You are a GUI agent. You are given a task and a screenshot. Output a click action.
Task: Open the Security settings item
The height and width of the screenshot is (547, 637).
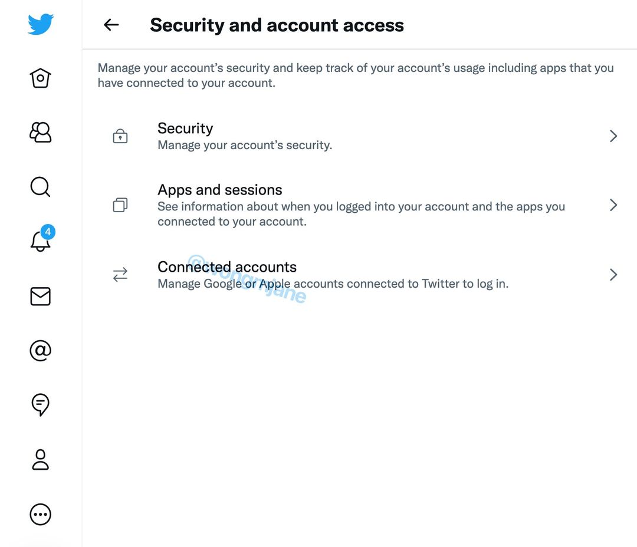pos(245,136)
